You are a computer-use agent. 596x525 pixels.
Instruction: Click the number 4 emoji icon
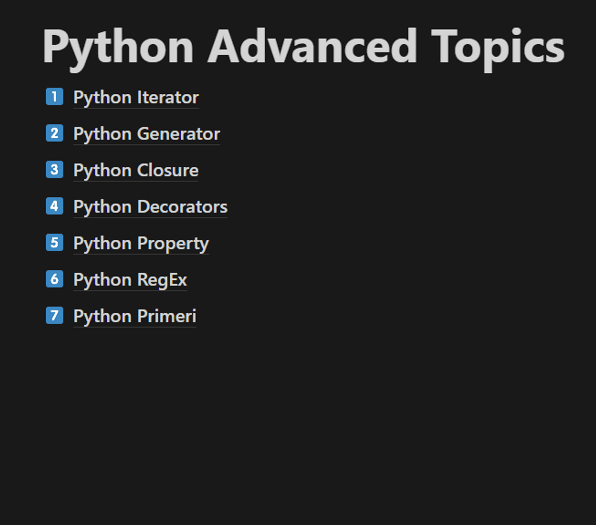[55, 206]
